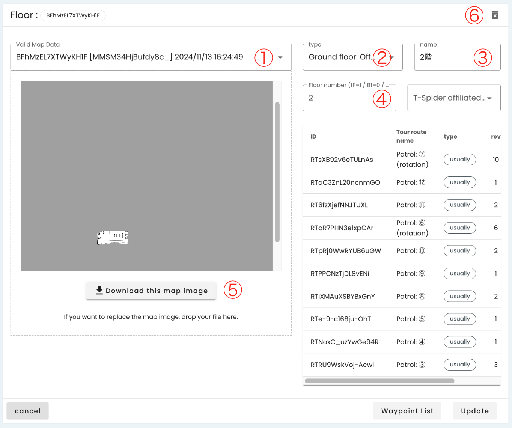Click the Patrol ⑨ route name
This screenshot has height=428, width=512.
(411, 274)
